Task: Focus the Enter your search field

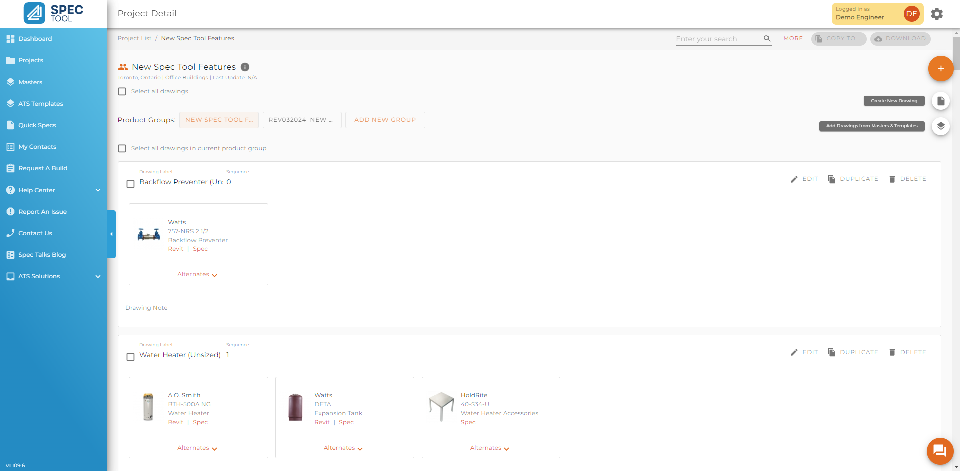Action: click(x=718, y=39)
